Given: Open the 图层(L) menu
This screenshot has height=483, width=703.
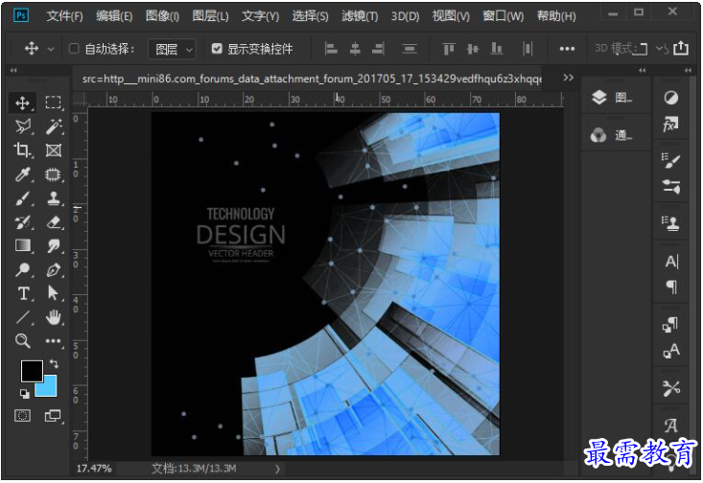Looking at the screenshot, I should (x=210, y=16).
